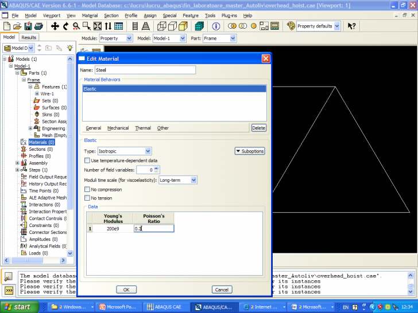418x313 pixels.
Task: Click the Windows Start button
Action: (x=18, y=307)
